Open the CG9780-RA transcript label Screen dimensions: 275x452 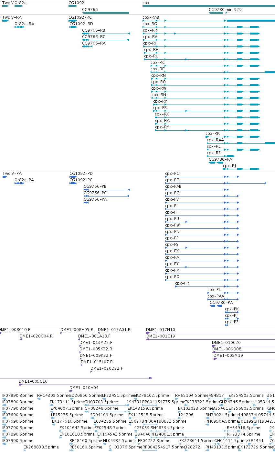click(220, 159)
